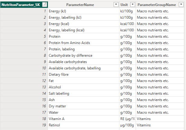This screenshot has width=186, height=130.
Task: Click 'Macro nutrients etc.' in the Alcohol row
Action: tap(160, 87)
